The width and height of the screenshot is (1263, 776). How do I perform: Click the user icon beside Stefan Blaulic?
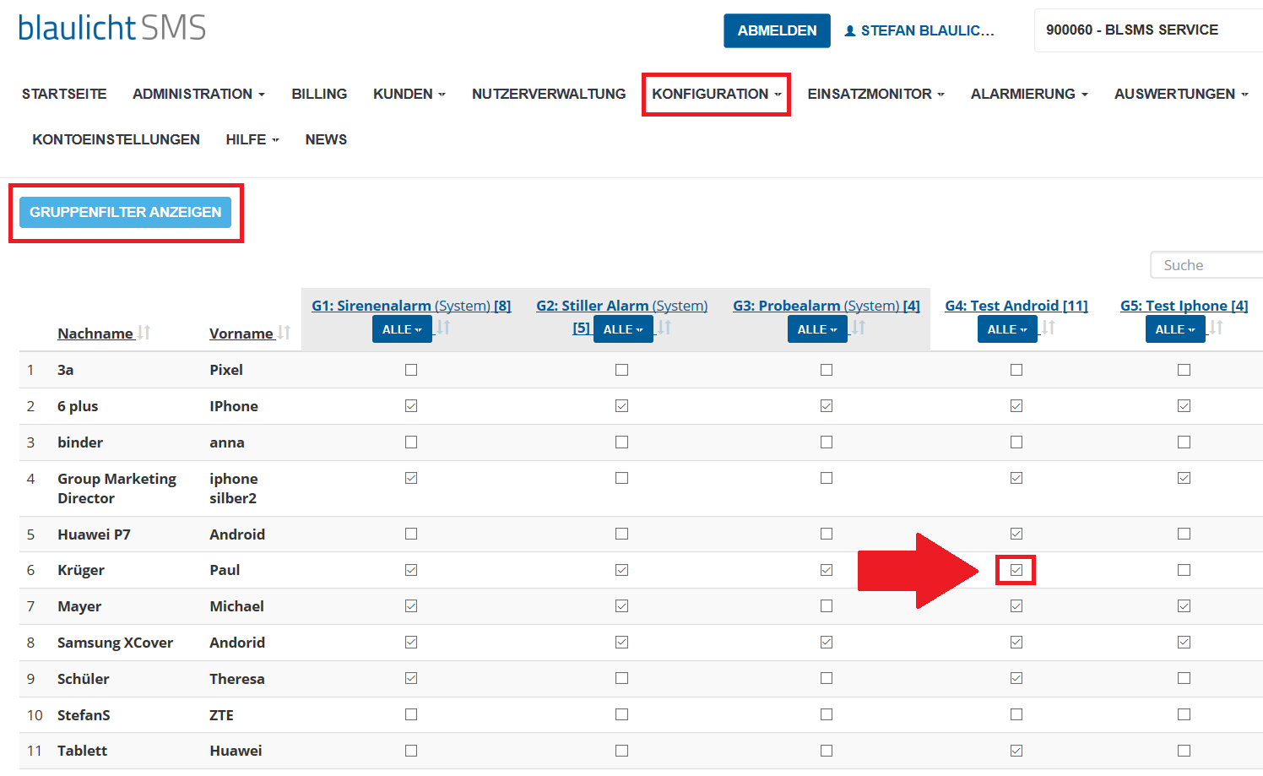click(850, 31)
